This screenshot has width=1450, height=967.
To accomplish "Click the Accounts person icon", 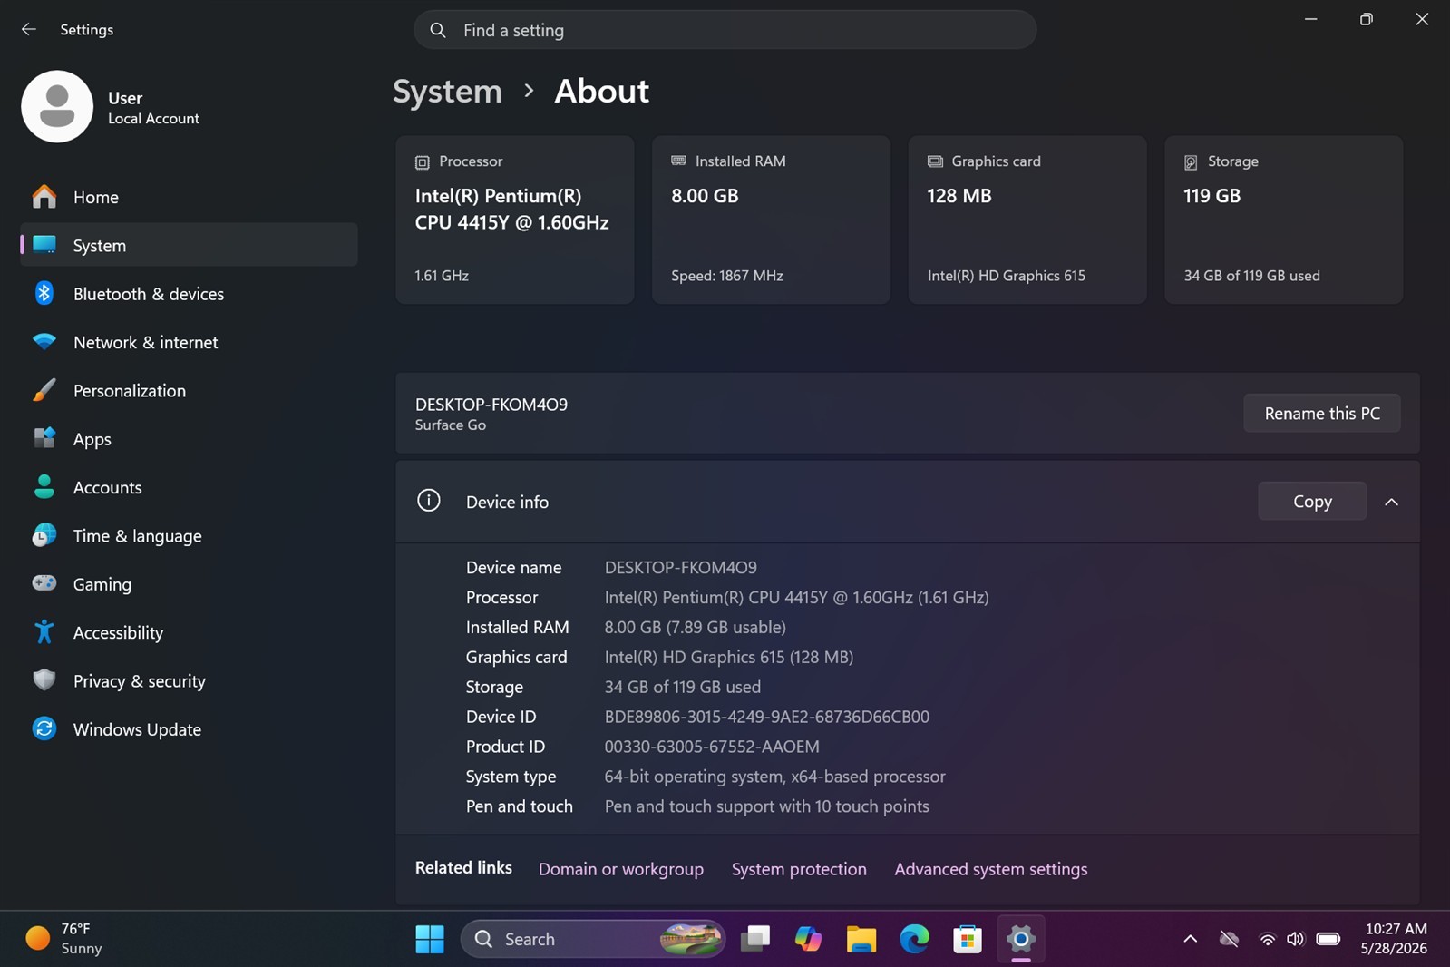I will [x=44, y=487].
